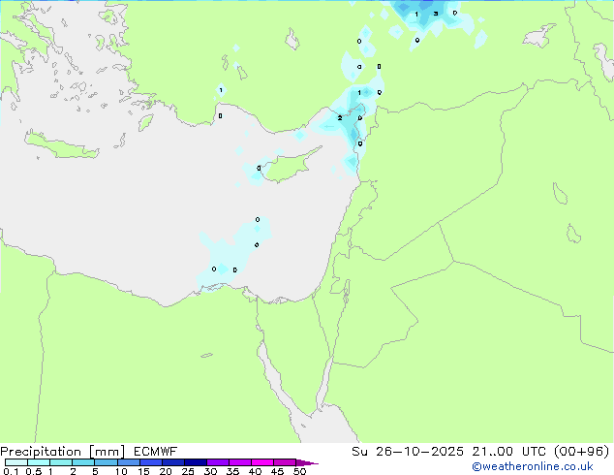The width and height of the screenshot is (614, 475).
Task: Click the legend scale label '0.5'
Action: [x=34, y=471]
